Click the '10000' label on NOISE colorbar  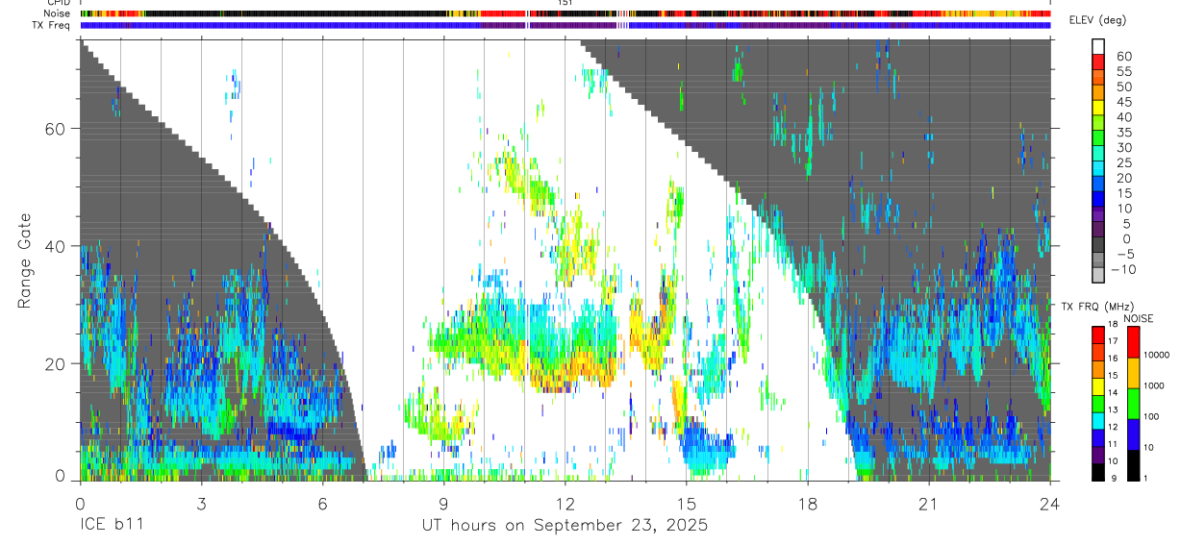coord(1156,355)
